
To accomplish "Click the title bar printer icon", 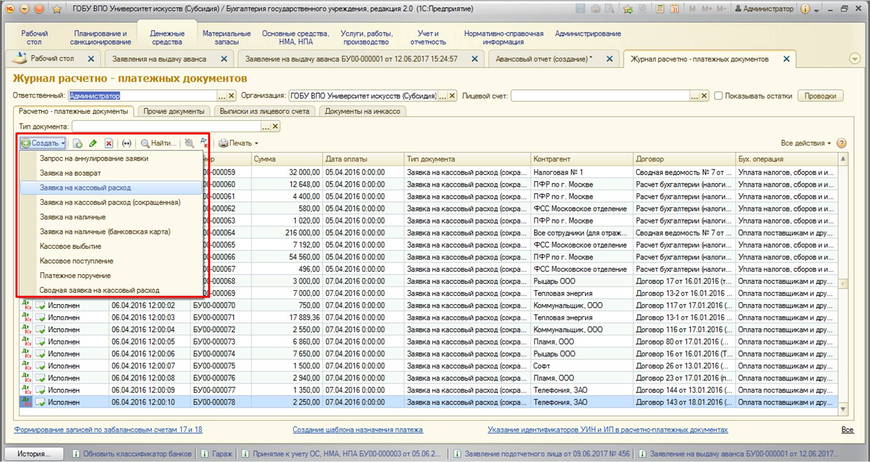I will (x=595, y=9).
